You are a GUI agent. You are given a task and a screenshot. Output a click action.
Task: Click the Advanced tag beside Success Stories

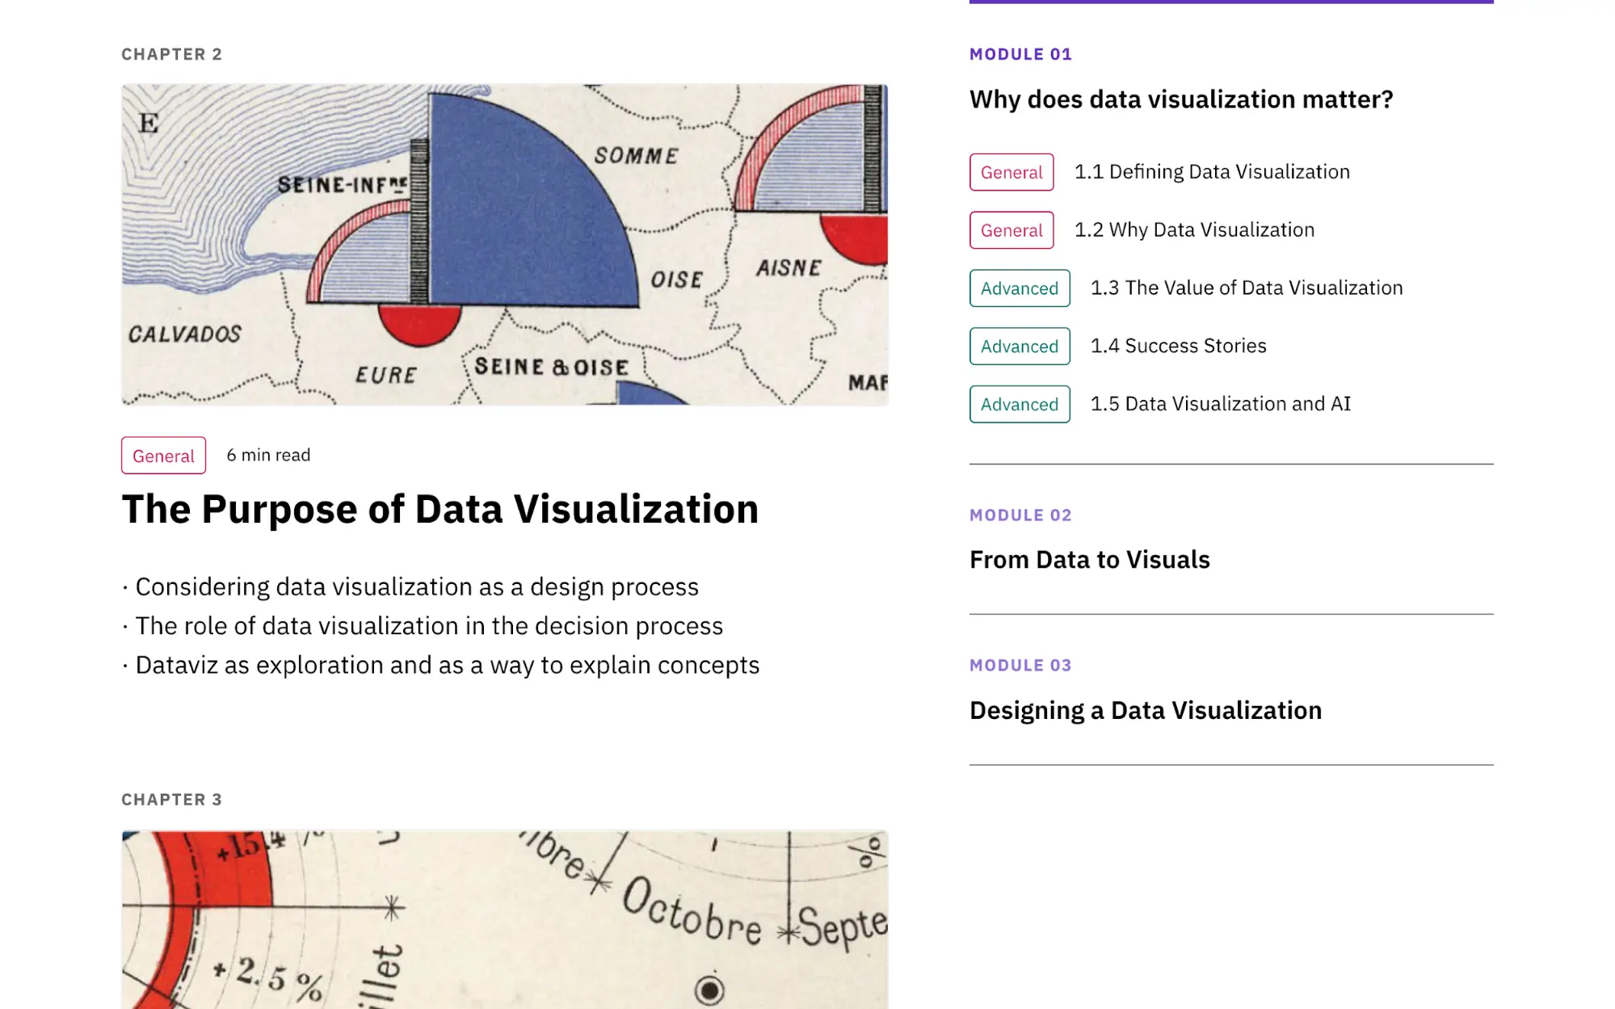tap(1020, 347)
